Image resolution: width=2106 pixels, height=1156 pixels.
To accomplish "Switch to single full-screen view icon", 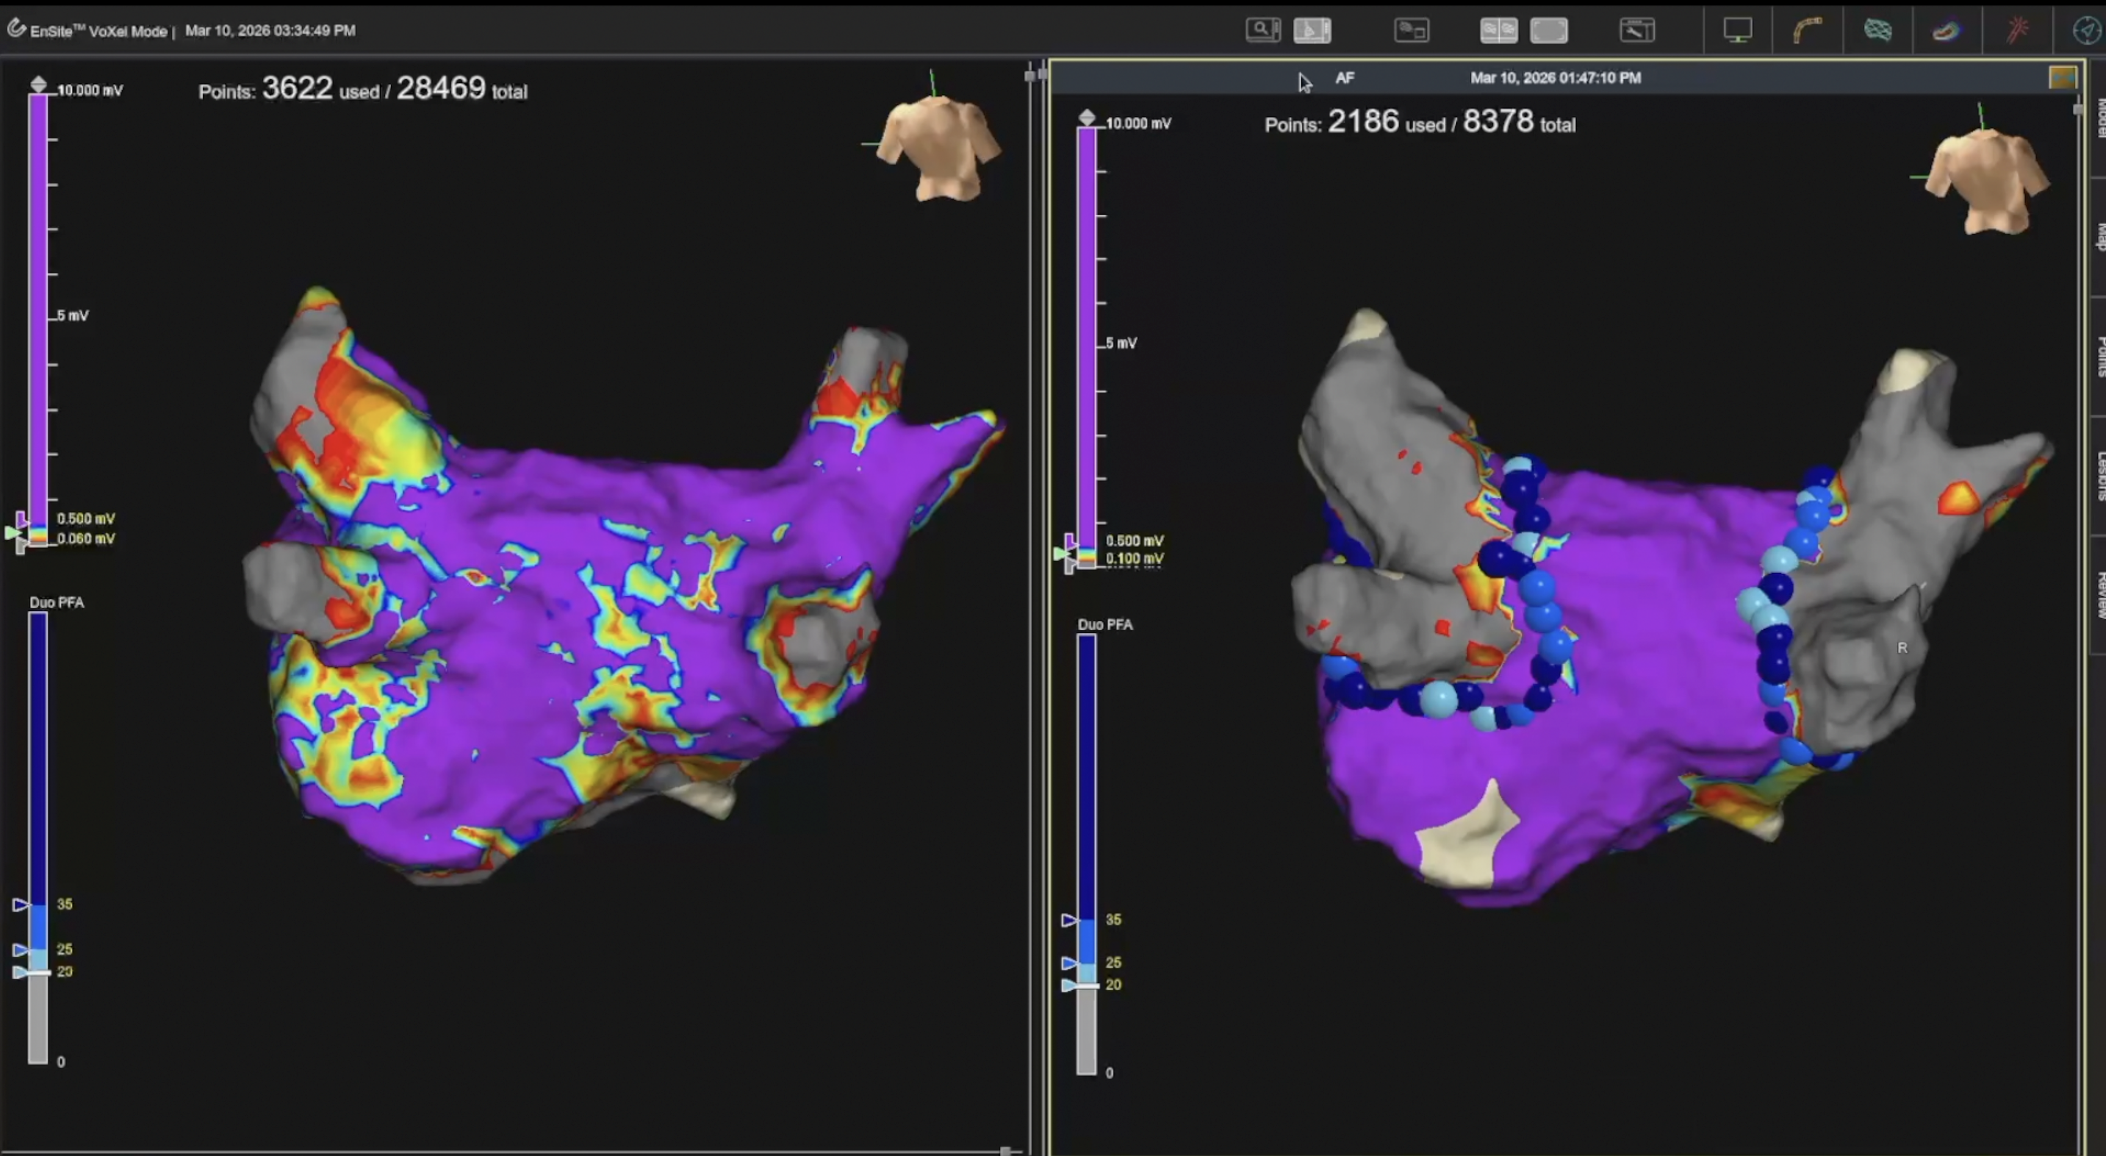I will [1548, 30].
